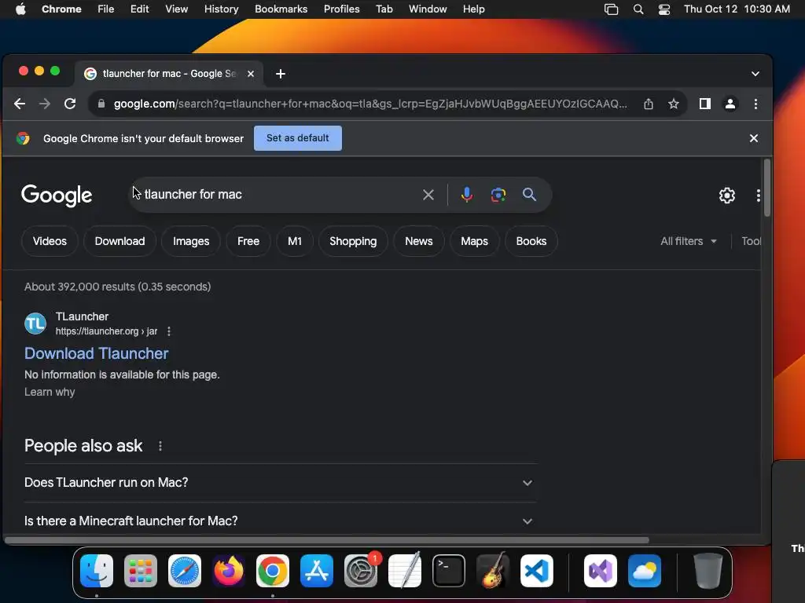
Task: Submit search with magnifier icon
Action: pyautogui.click(x=529, y=195)
